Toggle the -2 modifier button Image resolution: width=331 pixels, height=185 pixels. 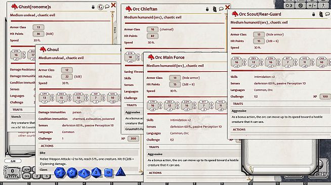(x=37, y=176)
